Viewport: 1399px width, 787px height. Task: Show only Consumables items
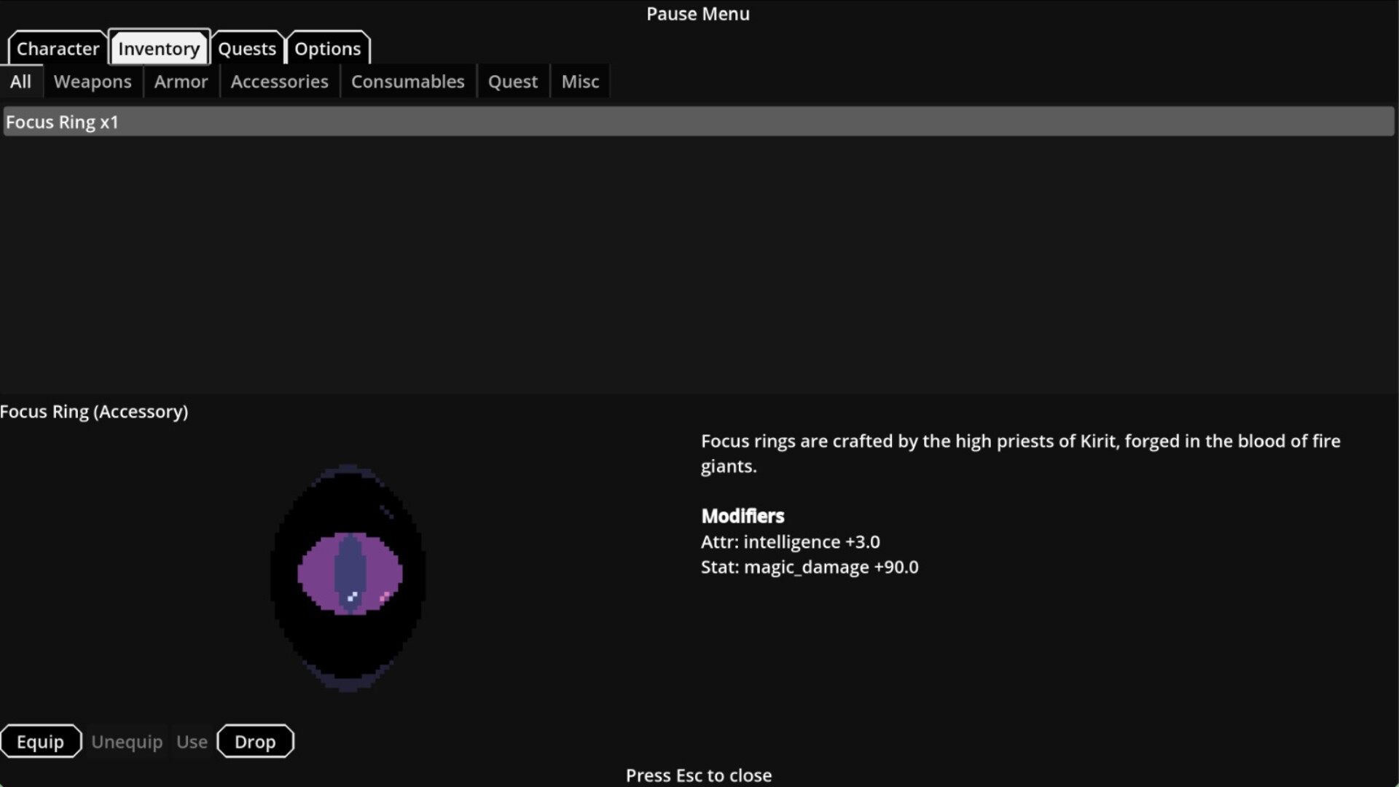pos(407,82)
